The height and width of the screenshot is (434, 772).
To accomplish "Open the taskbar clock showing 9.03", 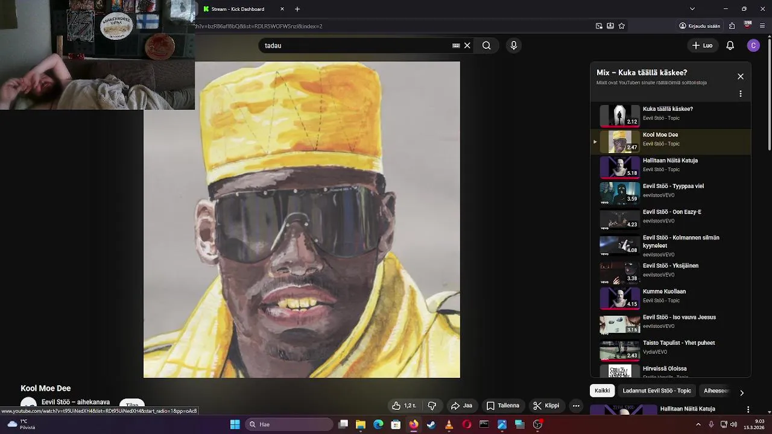I will [x=754, y=424].
